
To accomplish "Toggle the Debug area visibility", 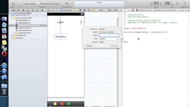I will [x=172, y=3].
